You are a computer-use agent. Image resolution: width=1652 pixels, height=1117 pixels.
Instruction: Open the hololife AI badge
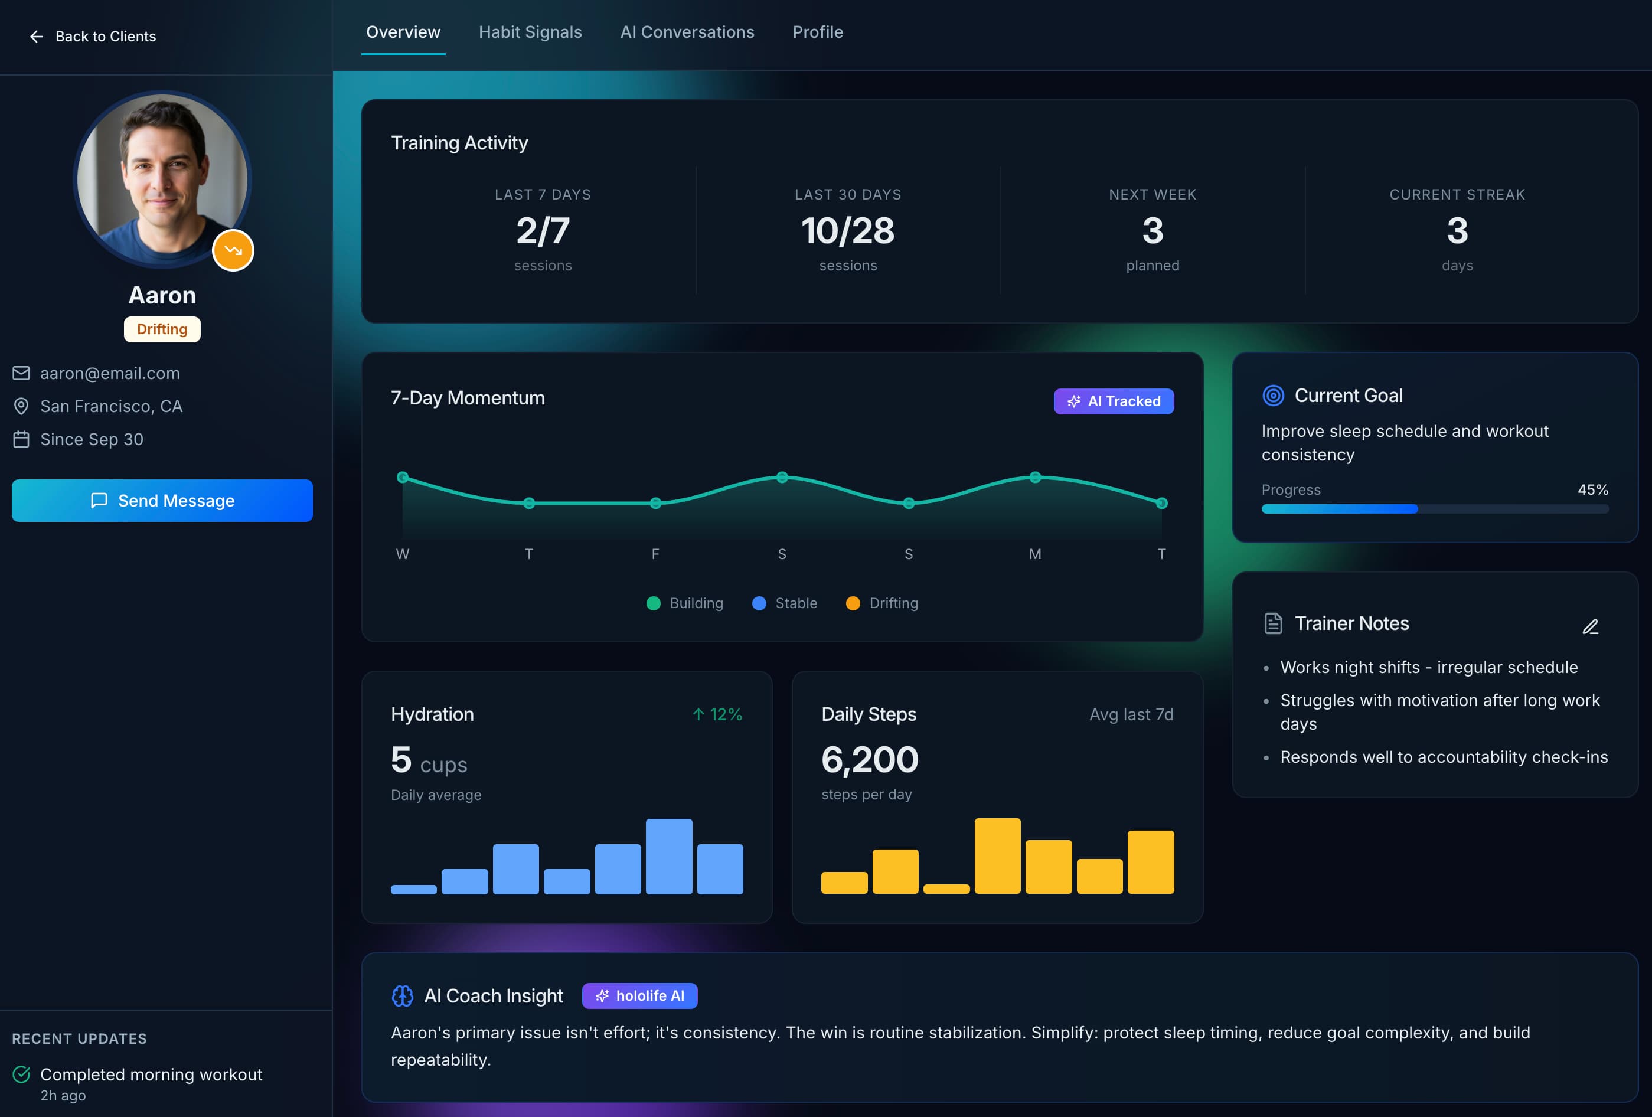tap(639, 996)
